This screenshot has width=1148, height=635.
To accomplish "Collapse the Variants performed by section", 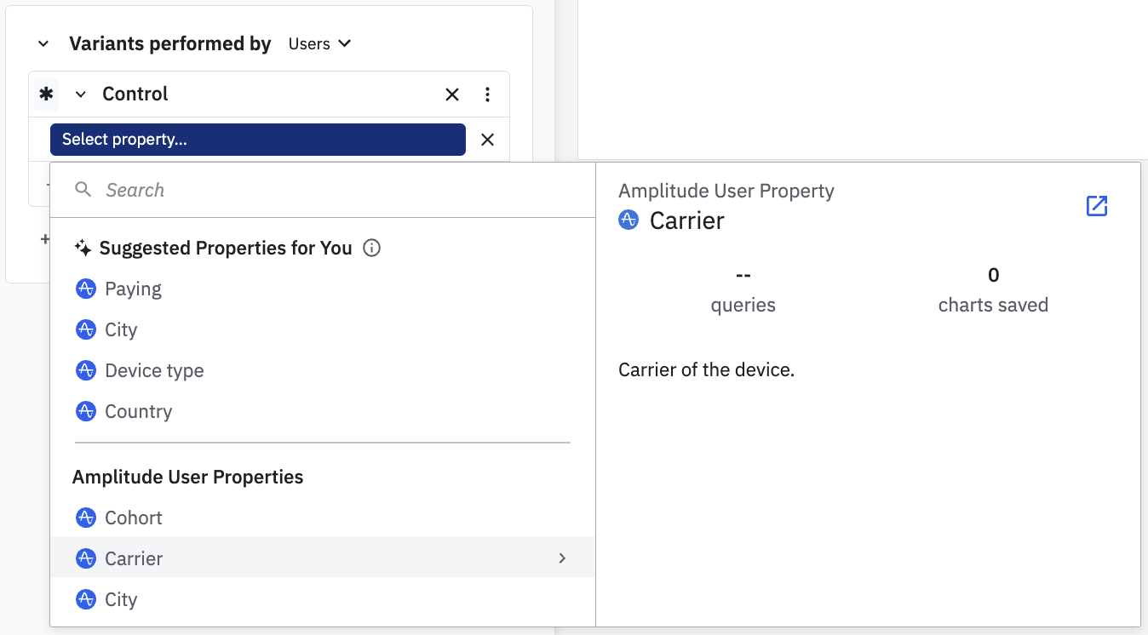I will pos(43,43).
